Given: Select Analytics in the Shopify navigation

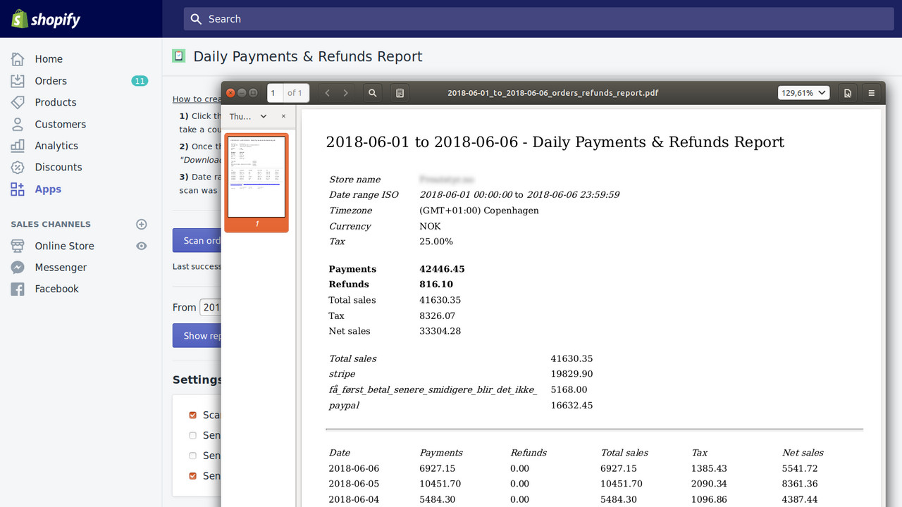Looking at the screenshot, I should point(56,146).
